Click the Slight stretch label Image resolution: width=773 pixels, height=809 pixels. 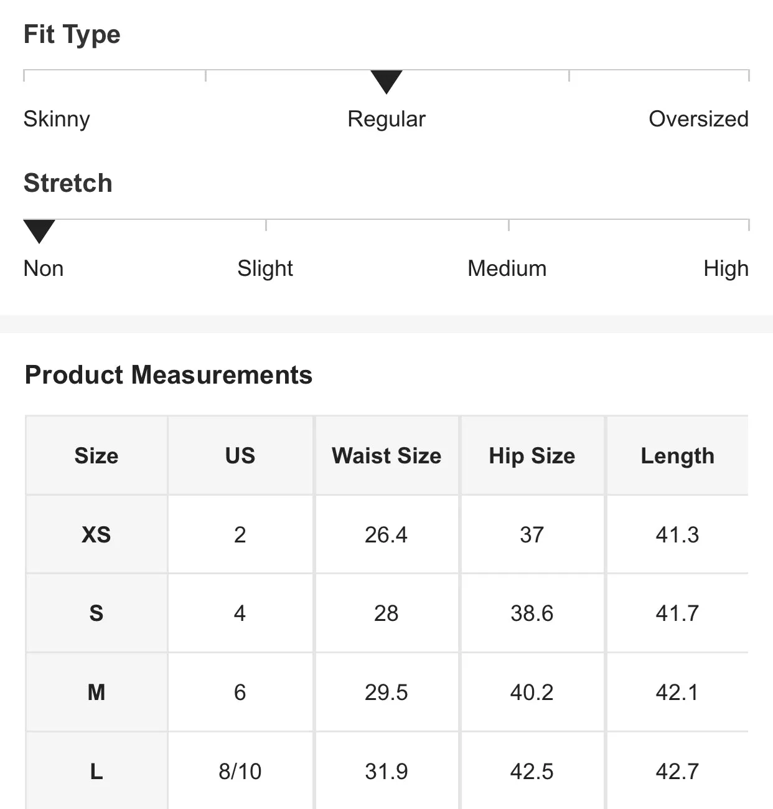click(265, 268)
